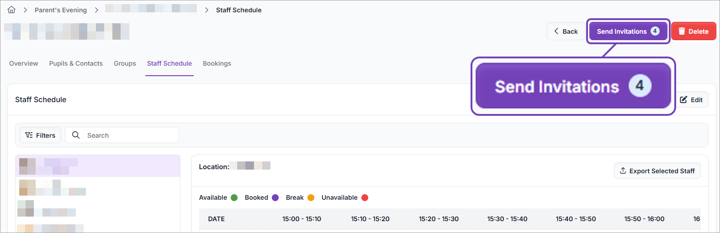This screenshot has height=233, width=720.
Task: Click the export upload icon
Action: click(623, 171)
